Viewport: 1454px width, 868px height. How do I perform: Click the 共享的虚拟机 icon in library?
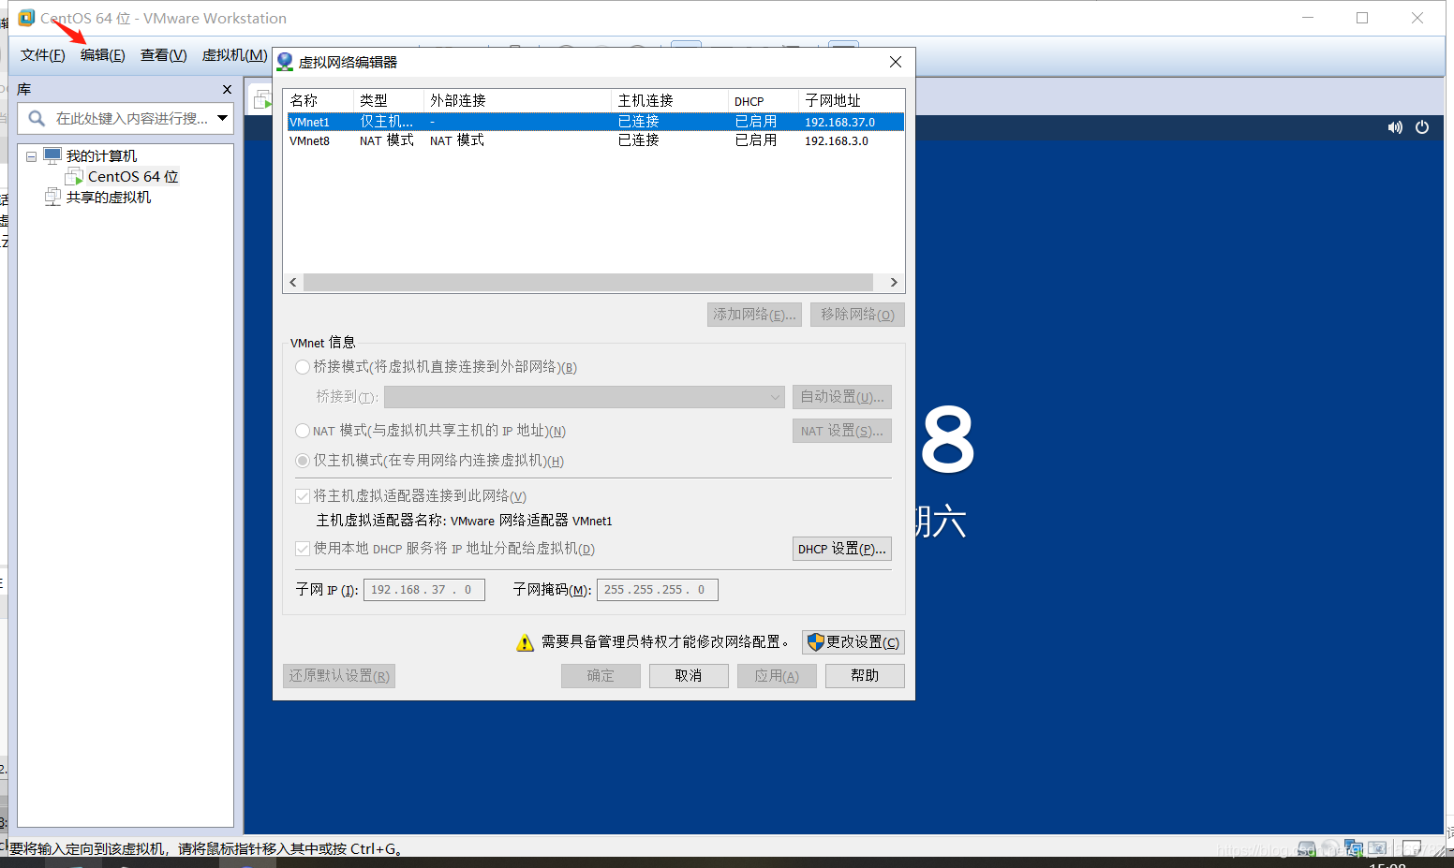tap(53, 197)
